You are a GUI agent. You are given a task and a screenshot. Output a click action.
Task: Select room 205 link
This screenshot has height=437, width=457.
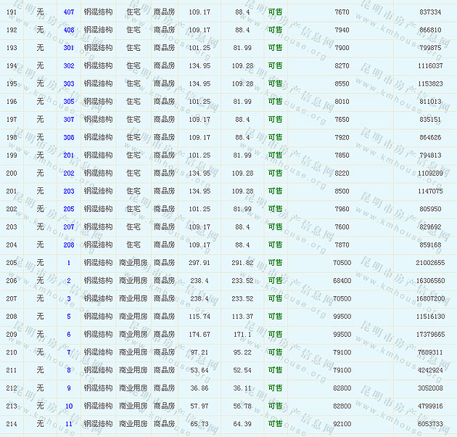coord(69,209)
